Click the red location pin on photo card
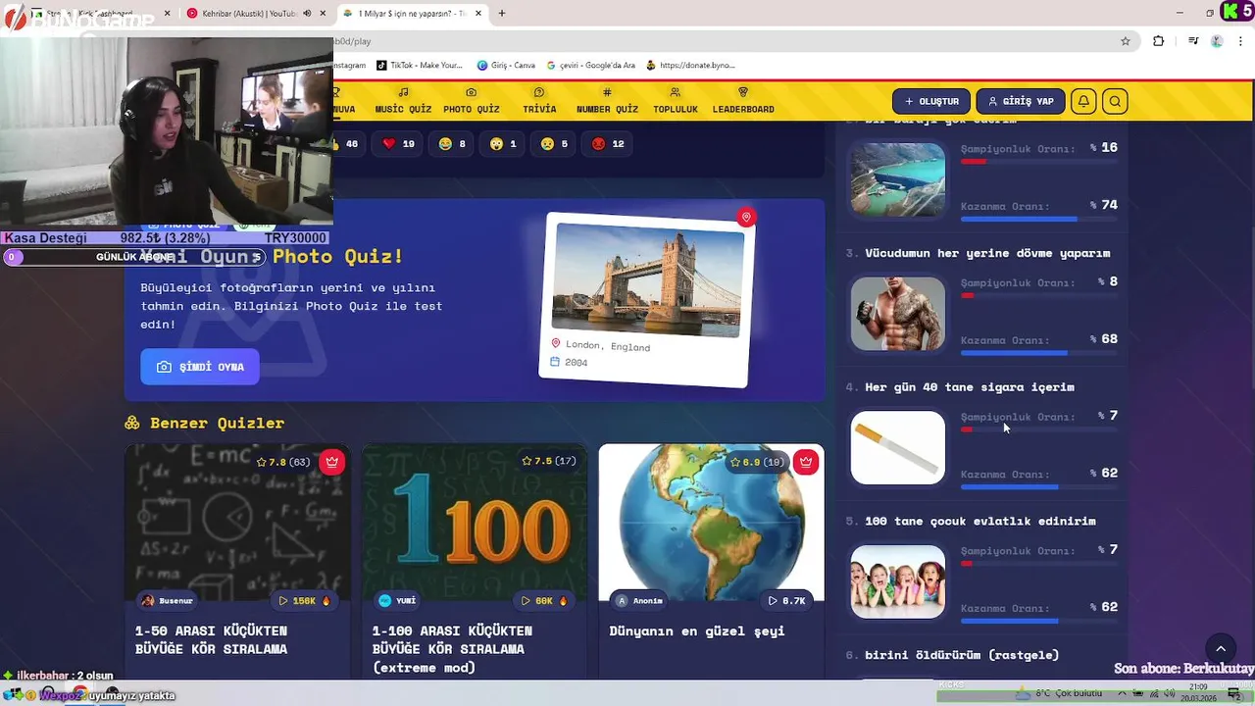This screenshot has height=706, width=1255. pyautogui.click(x=746, y=217)
